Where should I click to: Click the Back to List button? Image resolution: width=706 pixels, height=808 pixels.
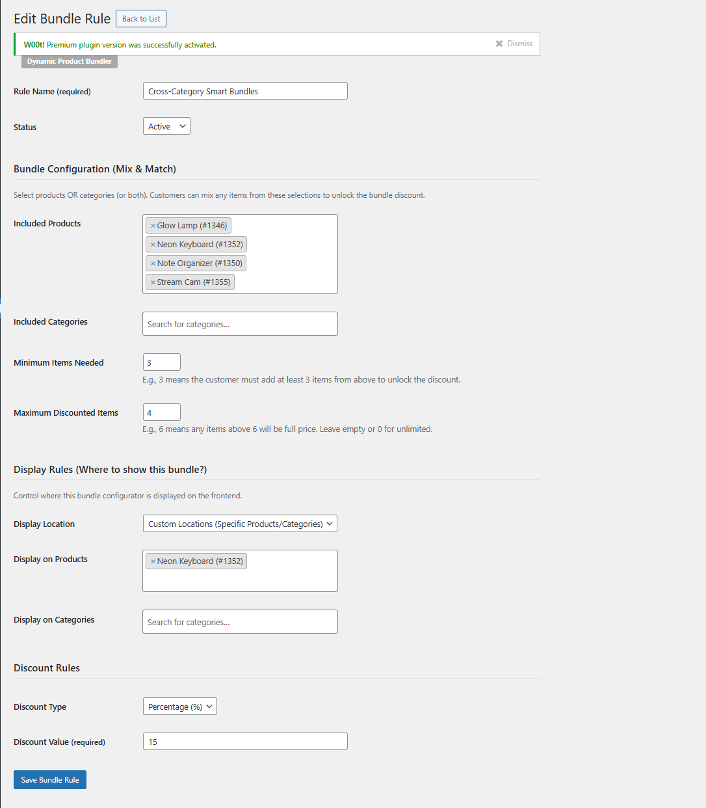click(141, 19)
